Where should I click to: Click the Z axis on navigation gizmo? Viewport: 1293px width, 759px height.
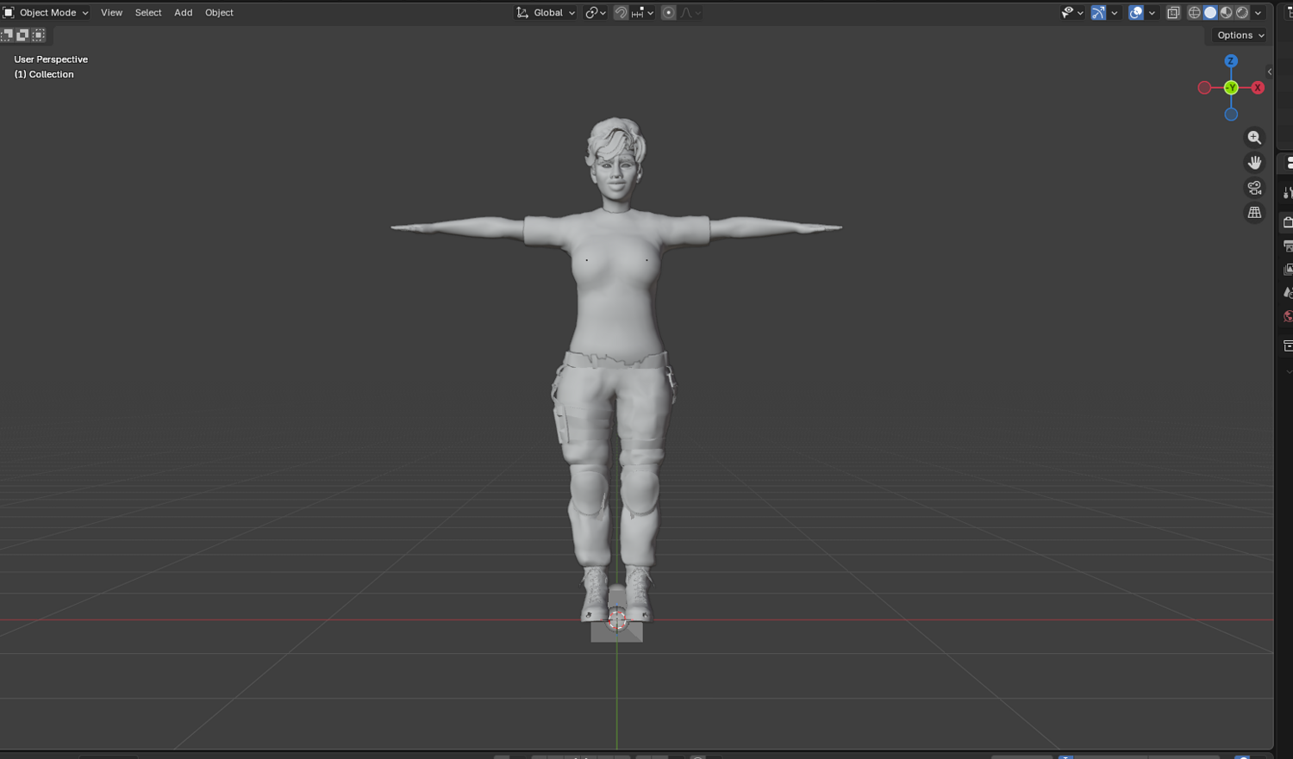[x=1231, y=61]
